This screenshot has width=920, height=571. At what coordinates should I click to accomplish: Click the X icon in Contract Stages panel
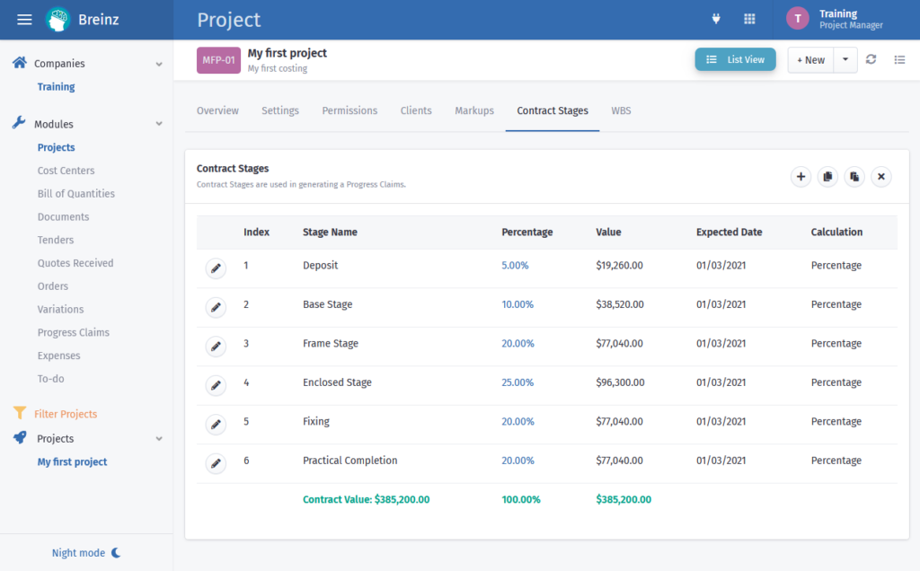coord(881,177)
